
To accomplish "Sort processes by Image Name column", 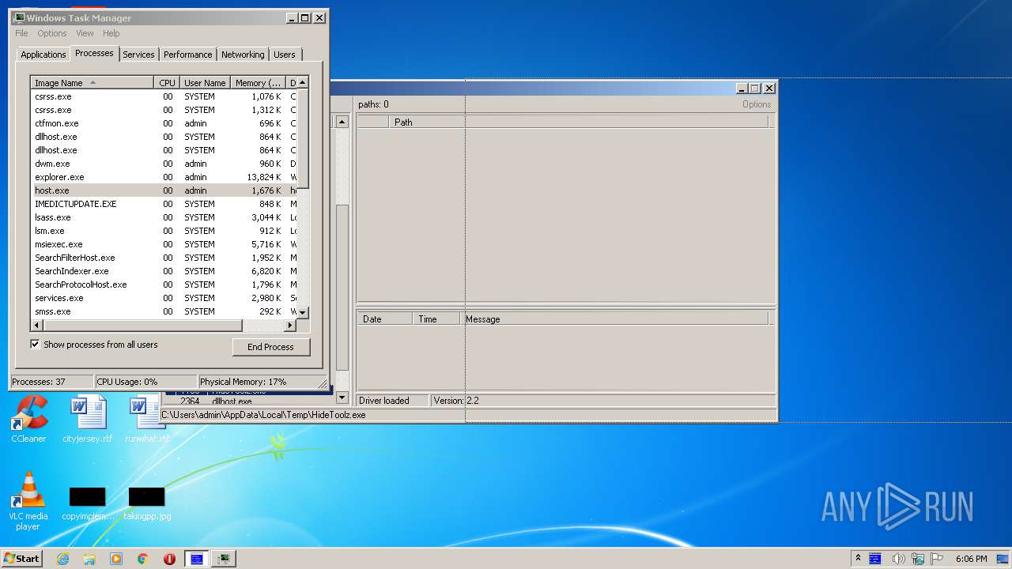I will [x=92, y=83].
